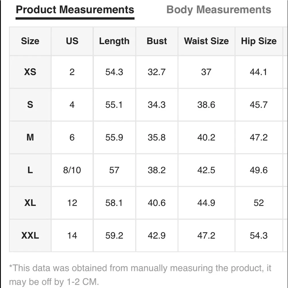Click the manual measurement disclaimer note
Viewport: 288px width, 288px height.
[x=140, y=275]
